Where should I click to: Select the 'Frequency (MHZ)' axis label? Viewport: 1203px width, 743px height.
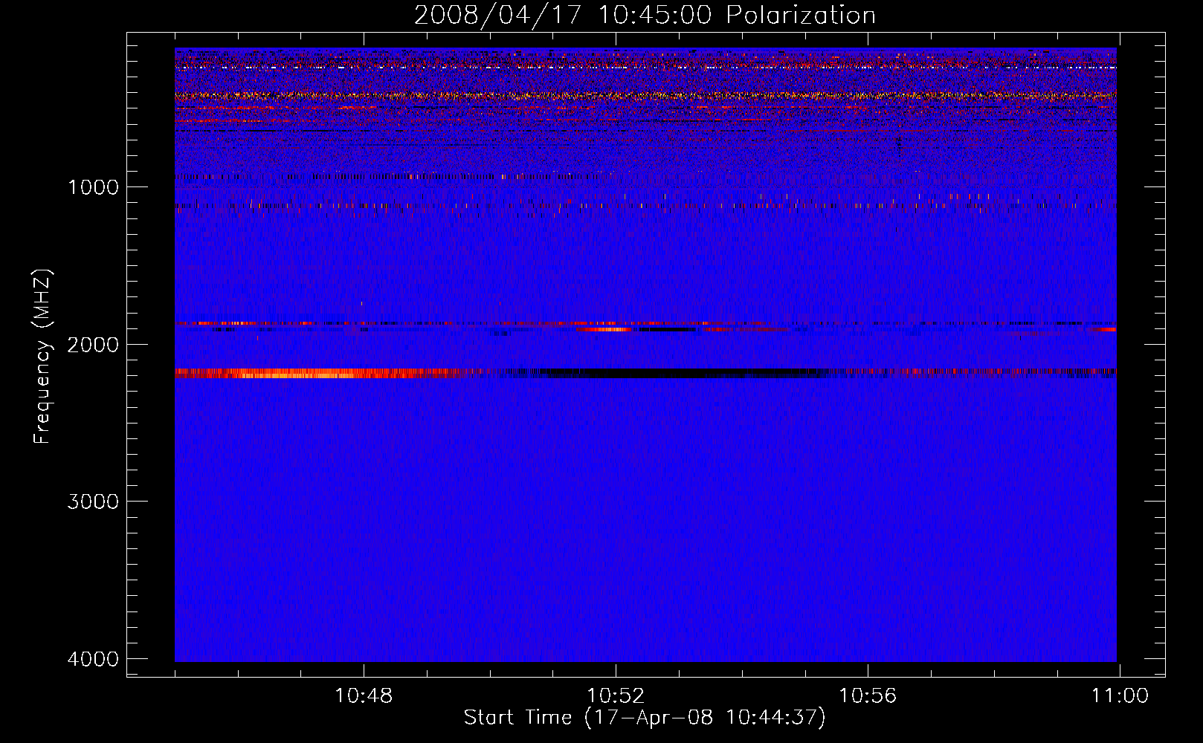pyautogui.click(x=42, y=357)
